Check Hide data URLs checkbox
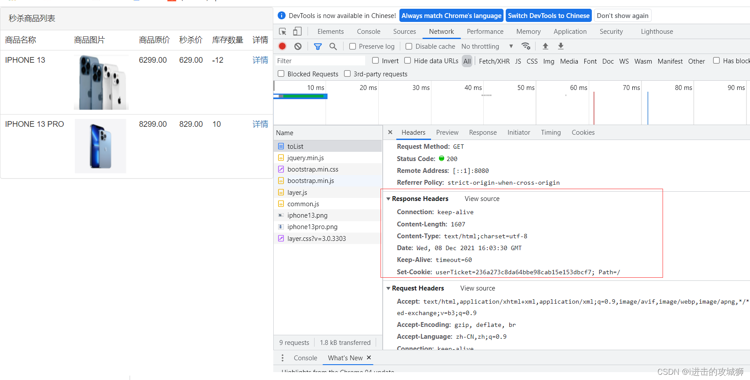Image resolution: width=750 pixels, height=380 pixels. coord(408,61)
